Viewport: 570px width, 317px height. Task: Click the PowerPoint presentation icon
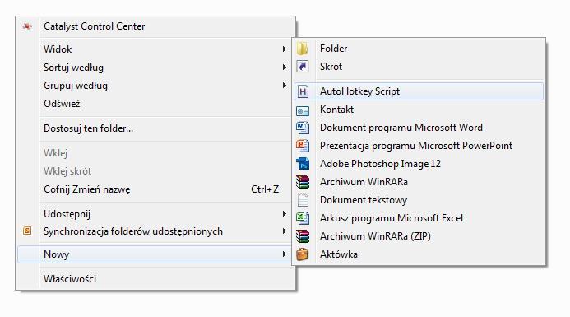click(303, 146)
